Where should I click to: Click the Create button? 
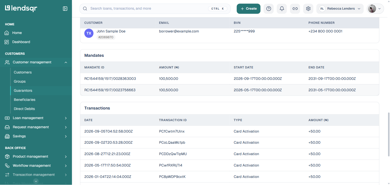tap(248, 9)
